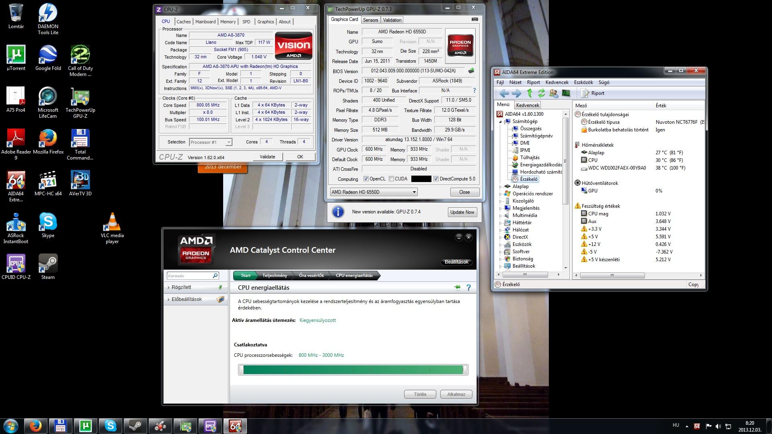Open the Eszközök menu in AIDA64
Image resolution: width=772 pixels, height=434 pixels.
(583, 82)
